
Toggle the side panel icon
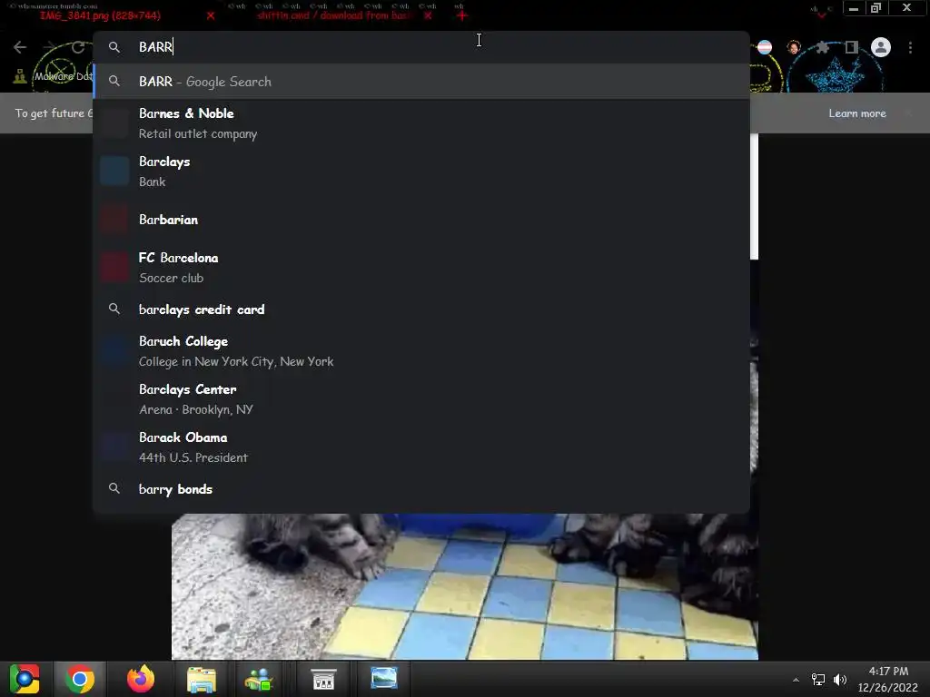coord(851,47)
